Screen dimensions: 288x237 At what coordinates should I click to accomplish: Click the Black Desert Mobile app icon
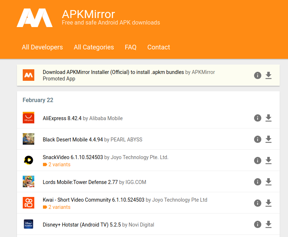coord(29,139)
